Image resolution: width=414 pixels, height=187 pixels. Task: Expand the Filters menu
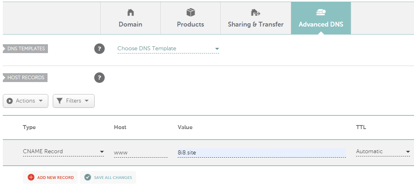[x=74, y=101]
